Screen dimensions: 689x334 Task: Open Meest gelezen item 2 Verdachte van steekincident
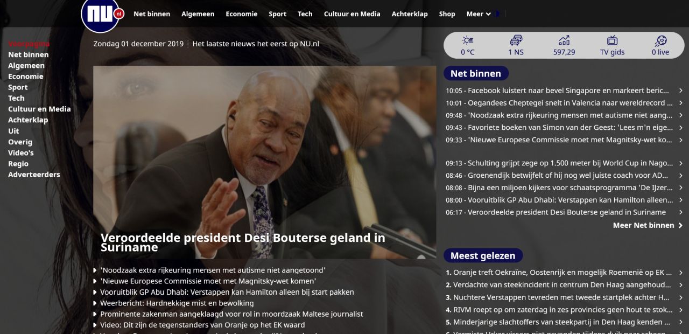pos(558,285)
